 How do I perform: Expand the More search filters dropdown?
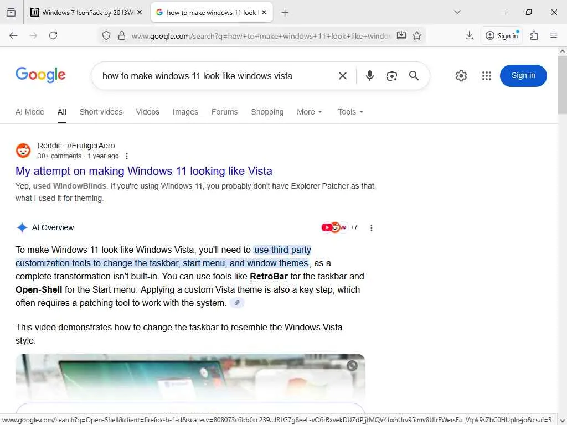tap(309, 112)
